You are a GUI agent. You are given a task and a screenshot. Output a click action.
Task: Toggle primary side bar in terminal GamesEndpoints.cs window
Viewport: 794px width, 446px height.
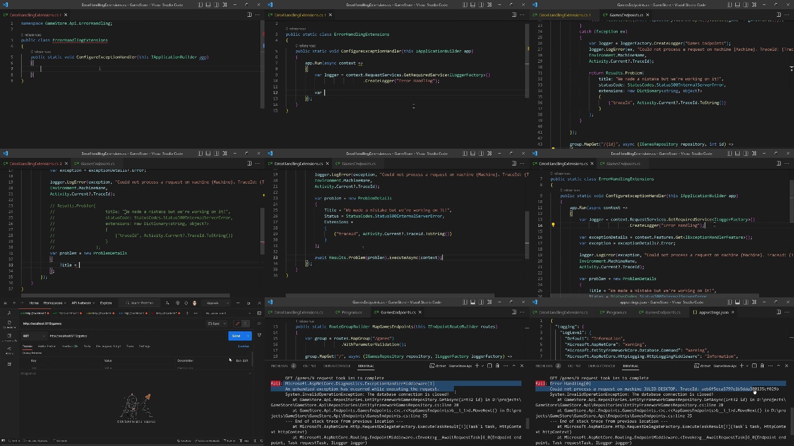point(465,302)
